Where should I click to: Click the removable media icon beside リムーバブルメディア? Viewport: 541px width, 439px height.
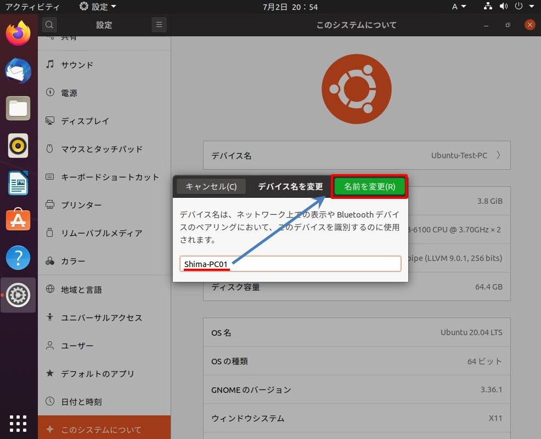[x=50, y=232]
